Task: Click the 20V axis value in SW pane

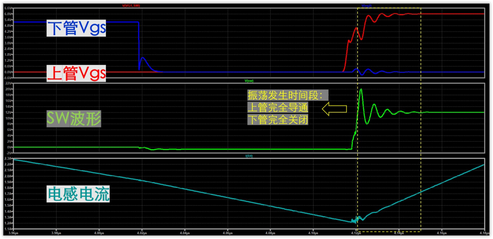Action: [9, 89]
